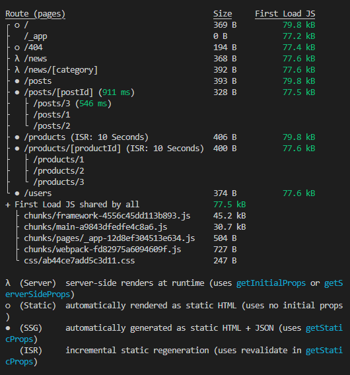Click the First Load JS column header
350x375 pixels.
[x=285, y=14]
